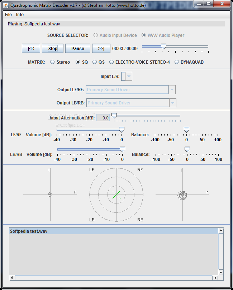Viewport: 233px width, 290px height.
Task: Expand the Input L/R dropdown
Action: (129, 77)
